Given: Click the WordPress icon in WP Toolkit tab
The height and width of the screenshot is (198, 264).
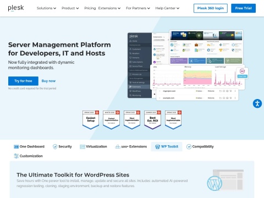Looking at the screenshot, I should click(158, 147).
